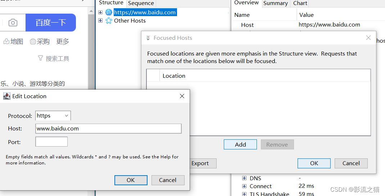The height and width of the screenshot is (196, 385).
Task: Select the Other Hosts tree item
Action: (x=130, y=20)
